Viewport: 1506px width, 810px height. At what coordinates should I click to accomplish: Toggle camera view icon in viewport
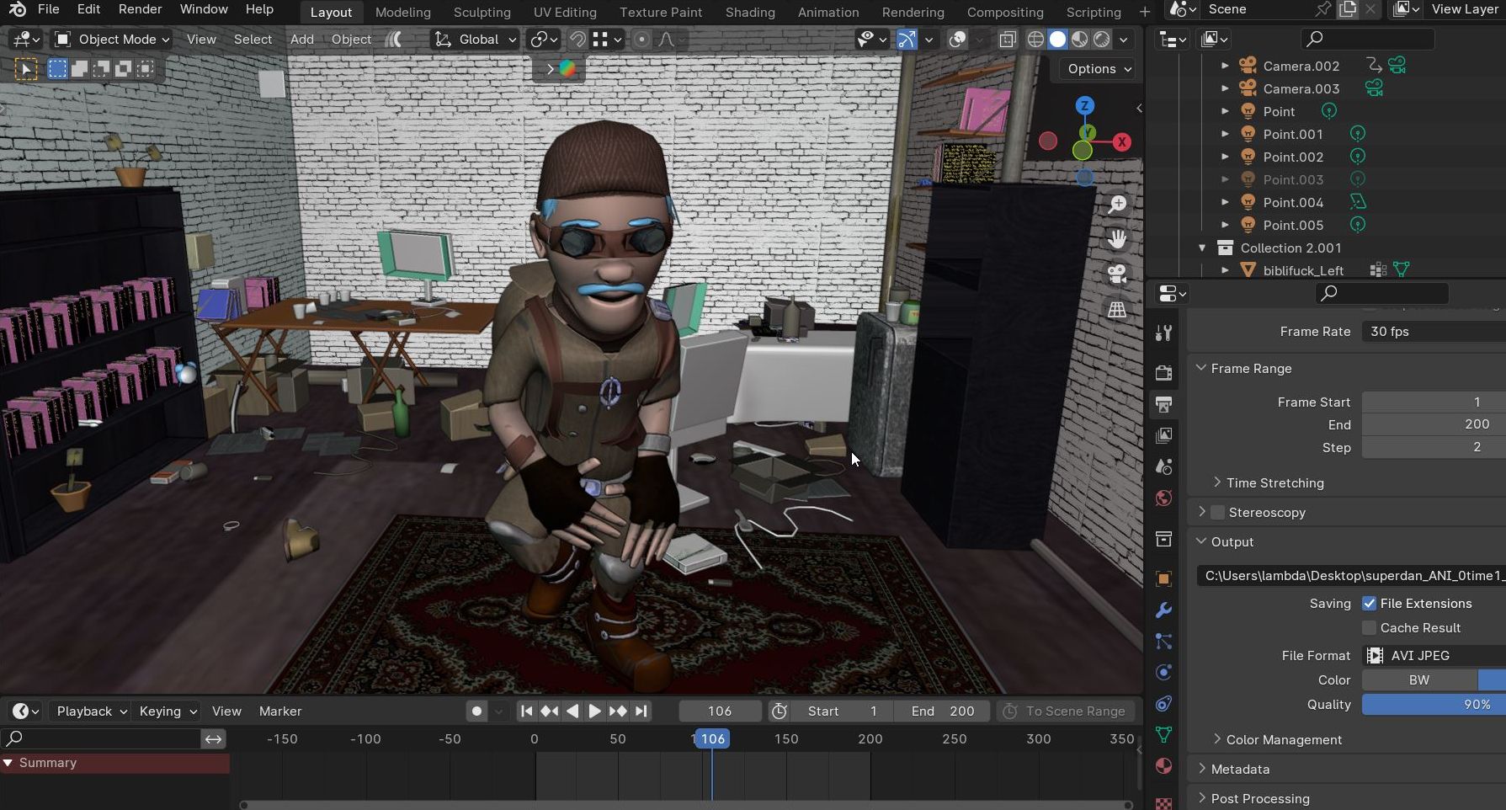[1117, 274]
